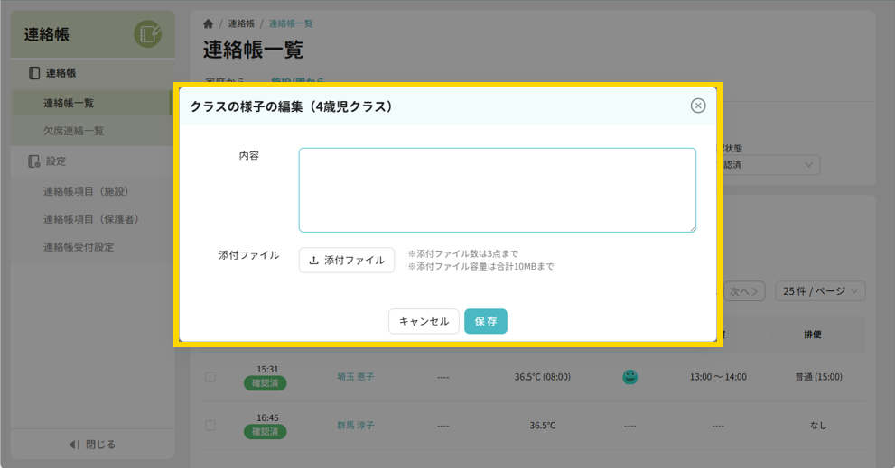Click into the 内容 text area
The image size is (895, 468).
(x=497, y=190)
